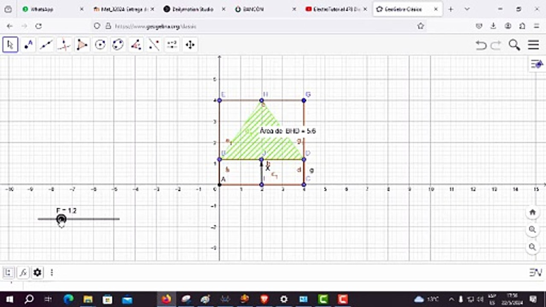The height and width of the screenshot is (307, 546).
Task: Select the Move arrow tool
Action: pos(11,45)
